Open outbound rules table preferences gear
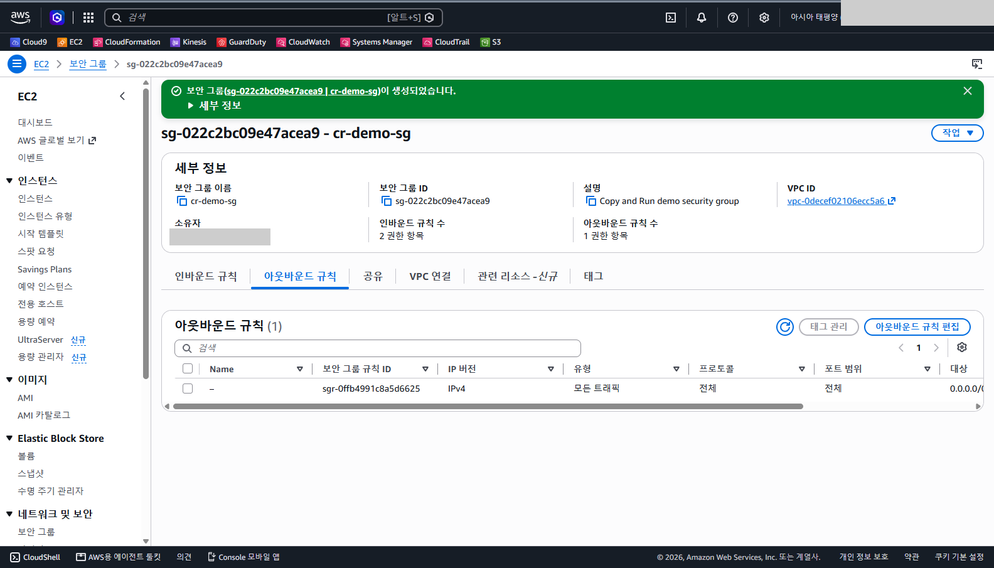 [x=962, y=348]
